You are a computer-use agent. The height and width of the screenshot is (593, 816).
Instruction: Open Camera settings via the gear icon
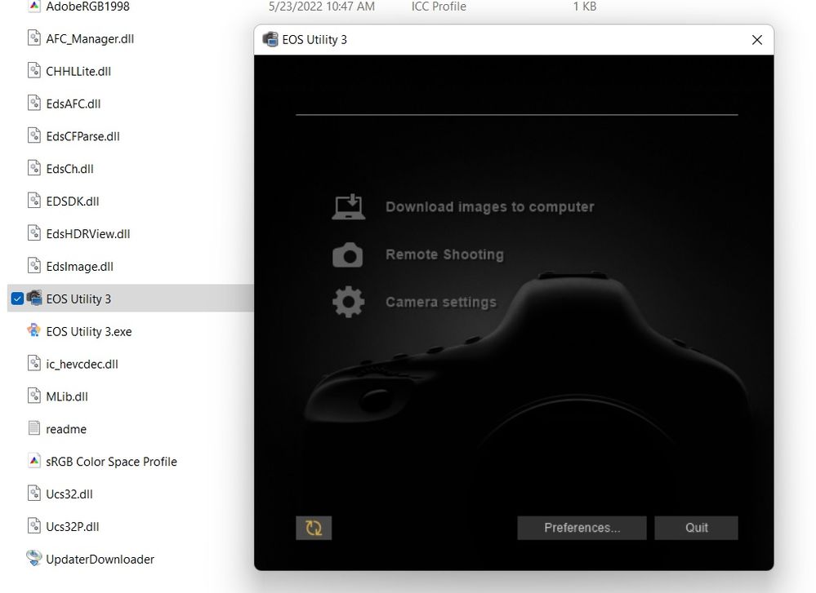(348, 302)
